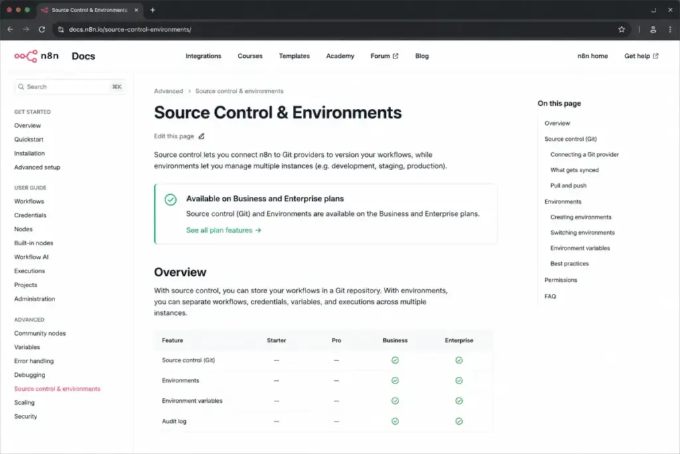Open browser three-dot menu

coord(670,29)
